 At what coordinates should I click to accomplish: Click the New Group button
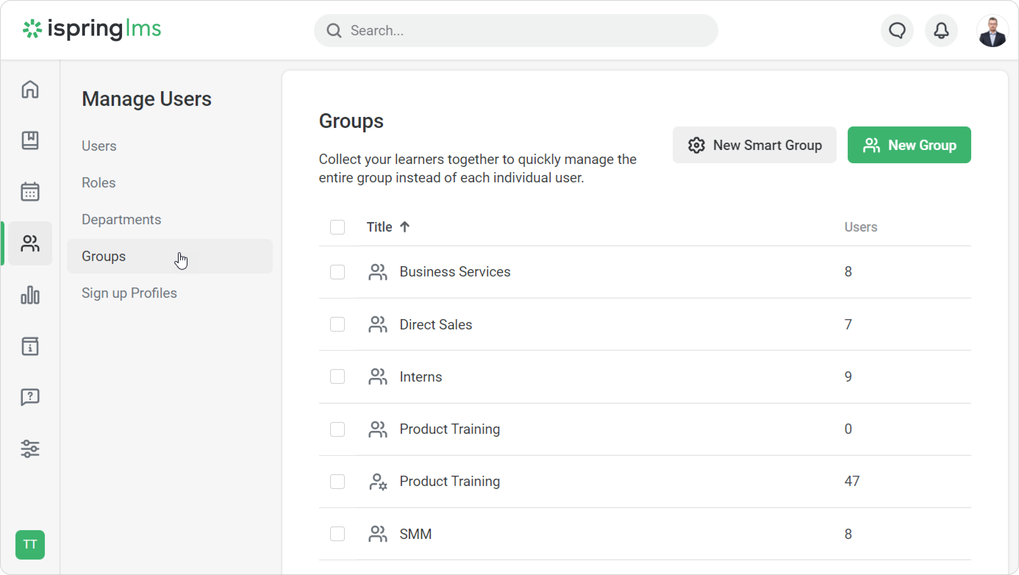(909, 145)
